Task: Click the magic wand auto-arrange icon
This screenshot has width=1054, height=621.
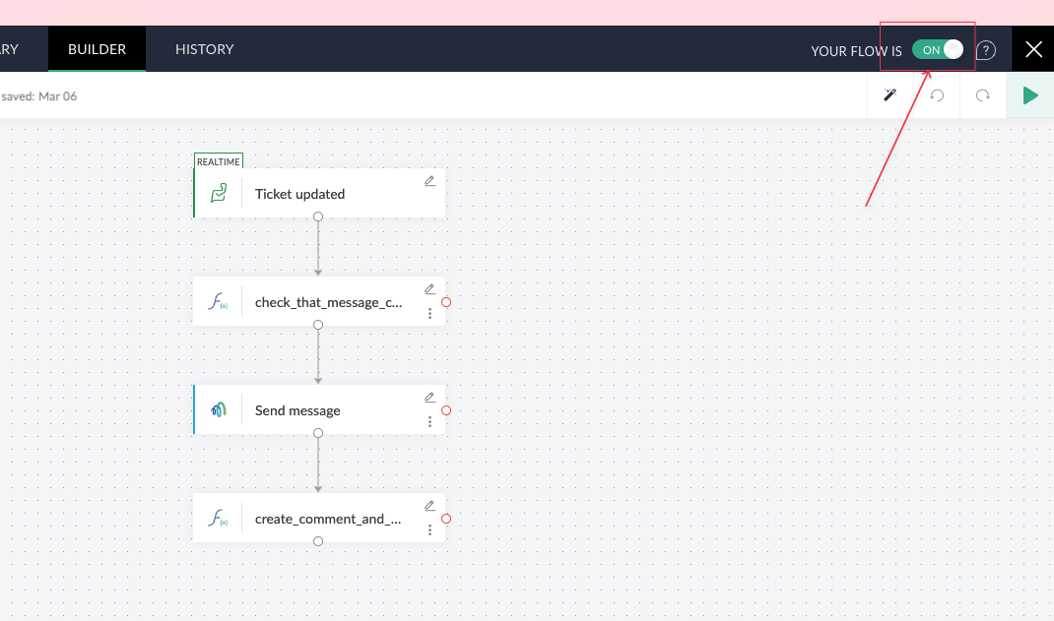Action: (x=889, y=95)
